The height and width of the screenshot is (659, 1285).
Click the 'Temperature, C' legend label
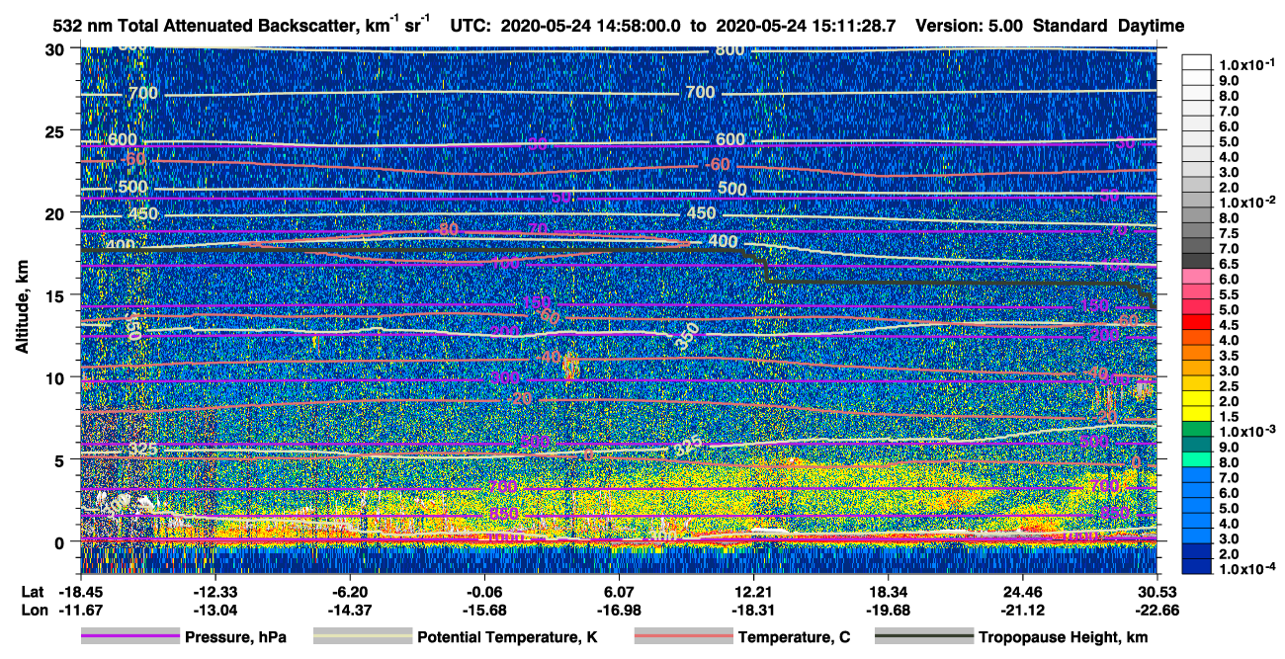[x=794, y=637]
